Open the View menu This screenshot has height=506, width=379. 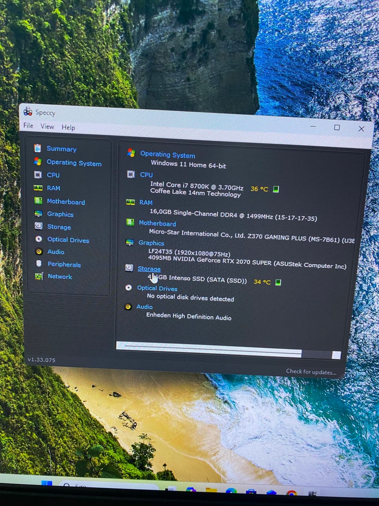tap(47, 126)
